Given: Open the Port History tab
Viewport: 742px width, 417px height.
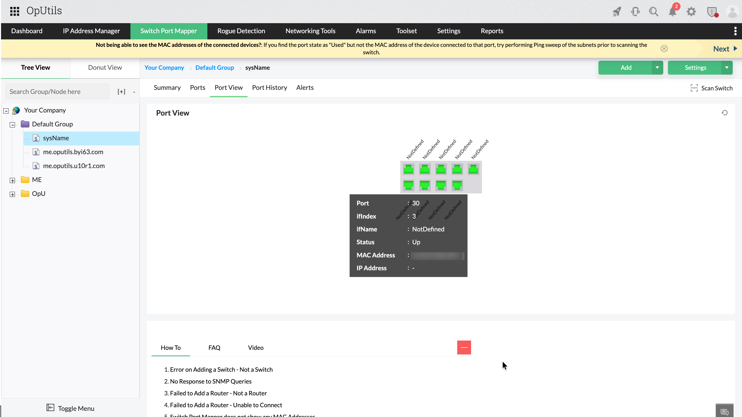Looking at the screenshot, I should (269, 88).
